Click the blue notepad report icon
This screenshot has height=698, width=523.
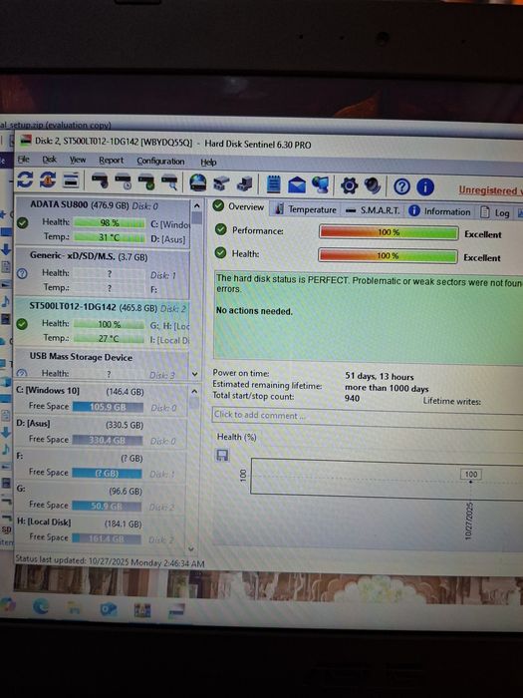pos(274,184)
